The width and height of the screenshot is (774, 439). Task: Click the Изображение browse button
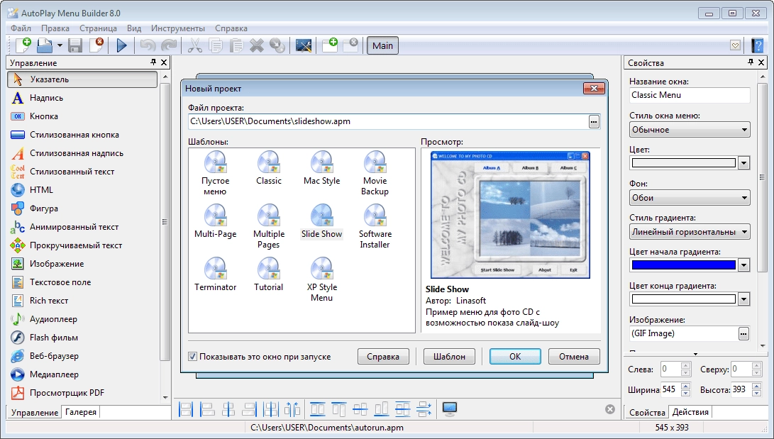point(744,333)
